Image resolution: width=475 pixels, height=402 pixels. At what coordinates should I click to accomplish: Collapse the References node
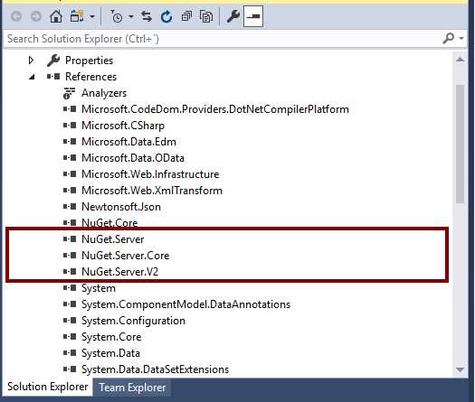(x=32, y=77)
